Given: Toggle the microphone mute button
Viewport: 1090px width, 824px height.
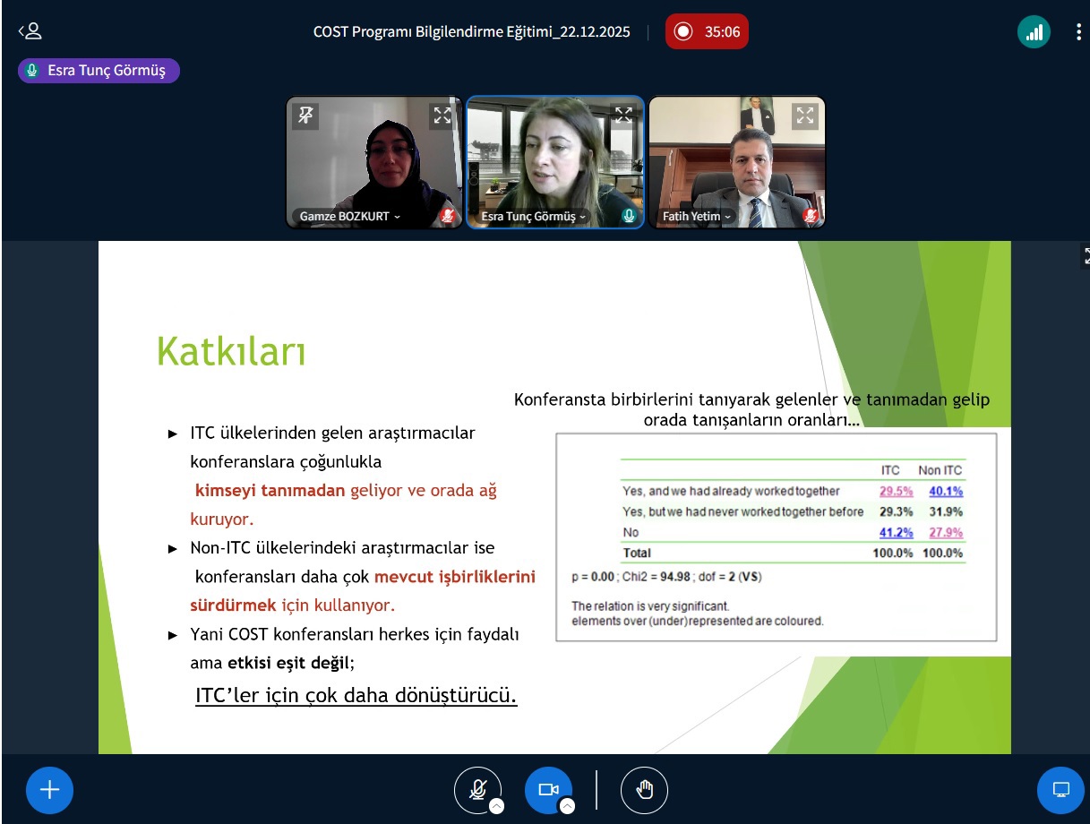Looking at the screenshot, I should (x=477, y=790).
